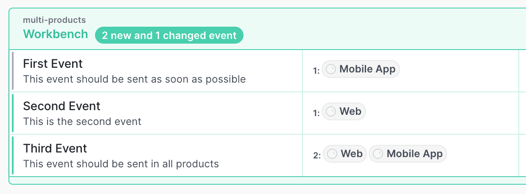Click the Mobile App tag in Third Event row
Viewport: 526px width, 194px height.
click(408, 154)
